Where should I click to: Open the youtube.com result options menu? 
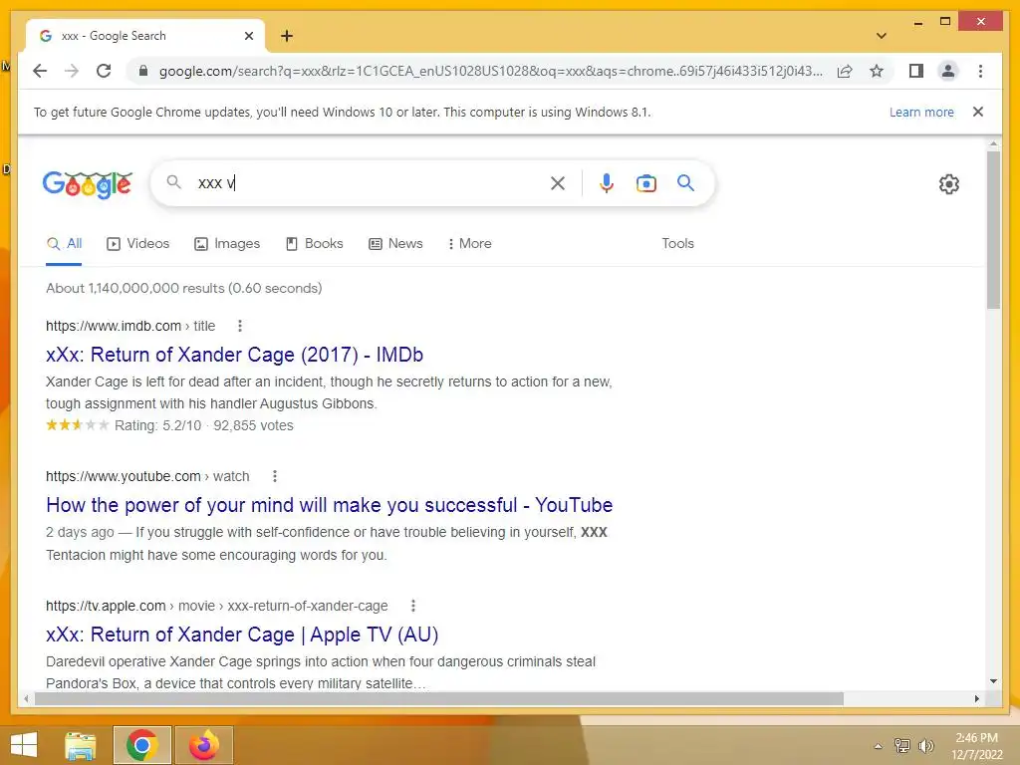pos(275,476)
